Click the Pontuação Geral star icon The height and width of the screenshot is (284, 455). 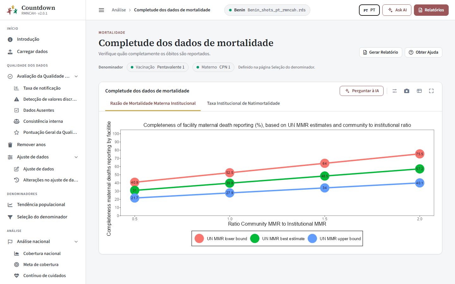(x=16, y=133)
